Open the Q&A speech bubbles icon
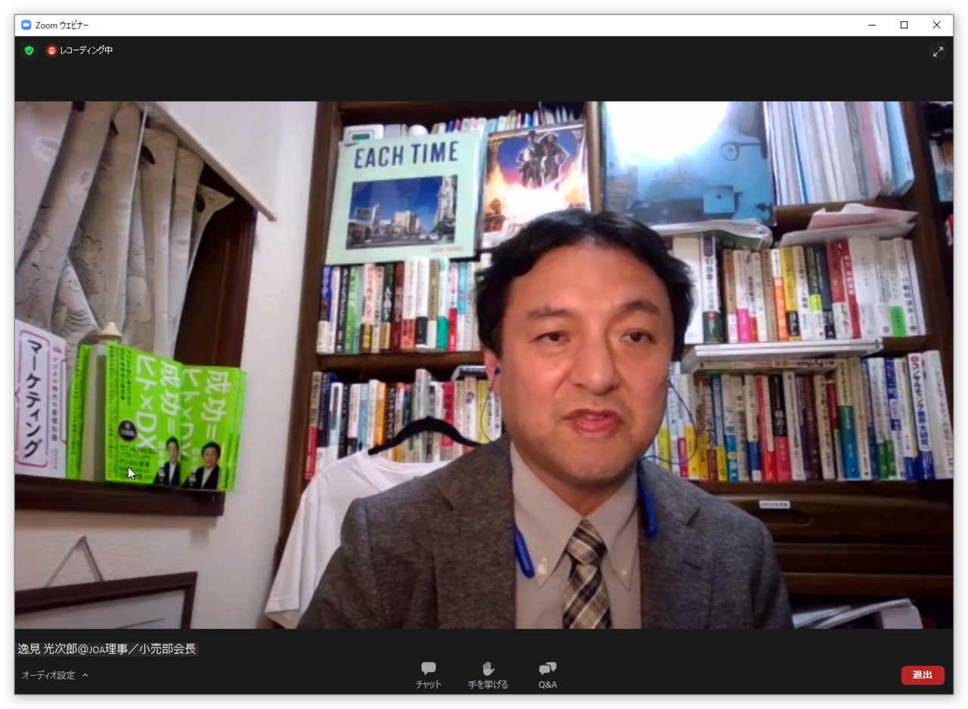This screenshot has width=968, height=709. [x=548, y=668]
